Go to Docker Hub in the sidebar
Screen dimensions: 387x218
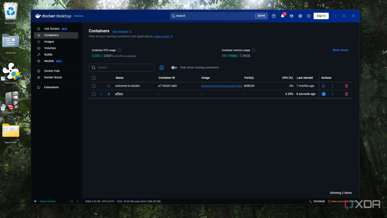tap(56, 71)
